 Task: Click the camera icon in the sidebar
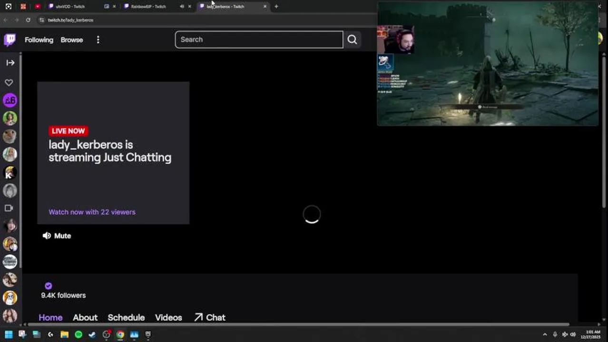point(9,208)
